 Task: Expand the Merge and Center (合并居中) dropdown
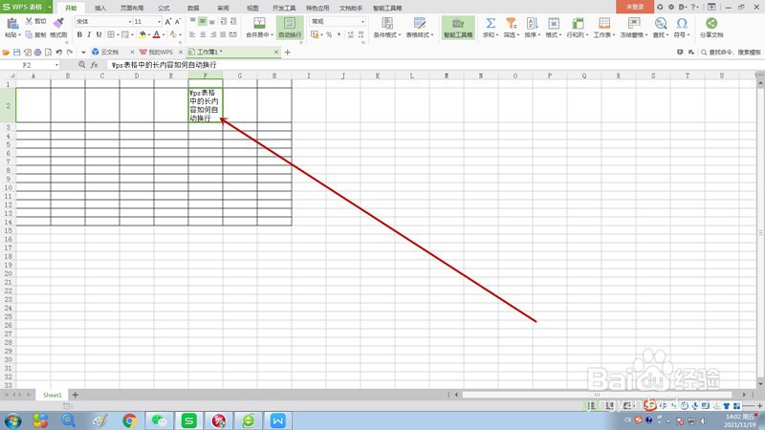pyautogui.click(x=272, y=35)
